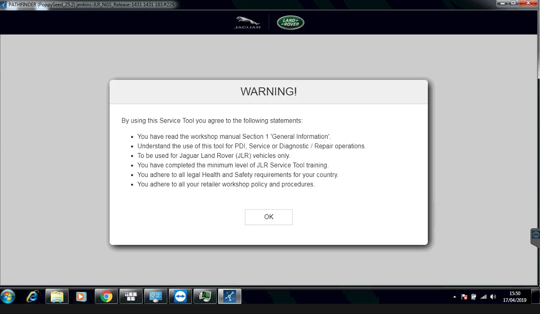
Task: Maximize the Pathfinder window
Action: point(513,3)
